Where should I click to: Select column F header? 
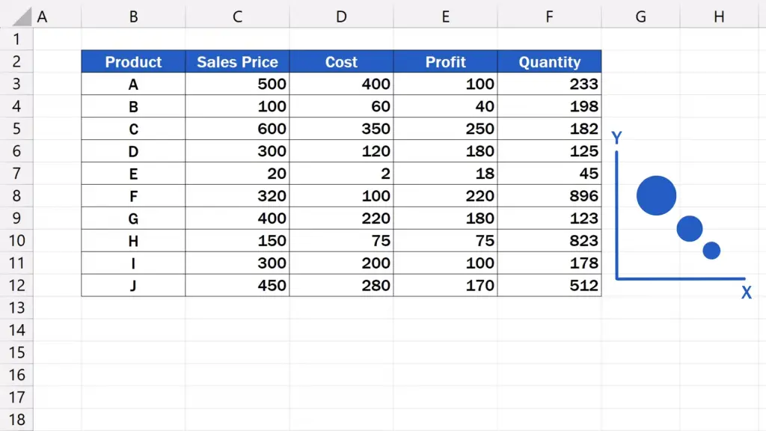pos(550,16)
